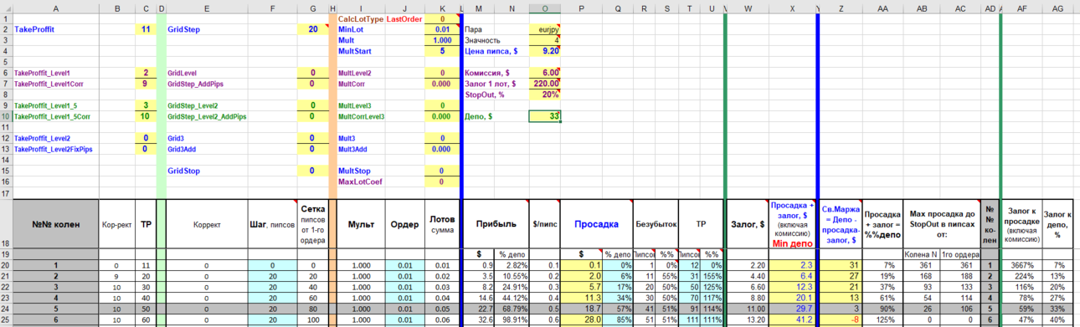Click the red LastOrder text cell
Viewport: 1080px width, 327px height.
pos(404,18)
